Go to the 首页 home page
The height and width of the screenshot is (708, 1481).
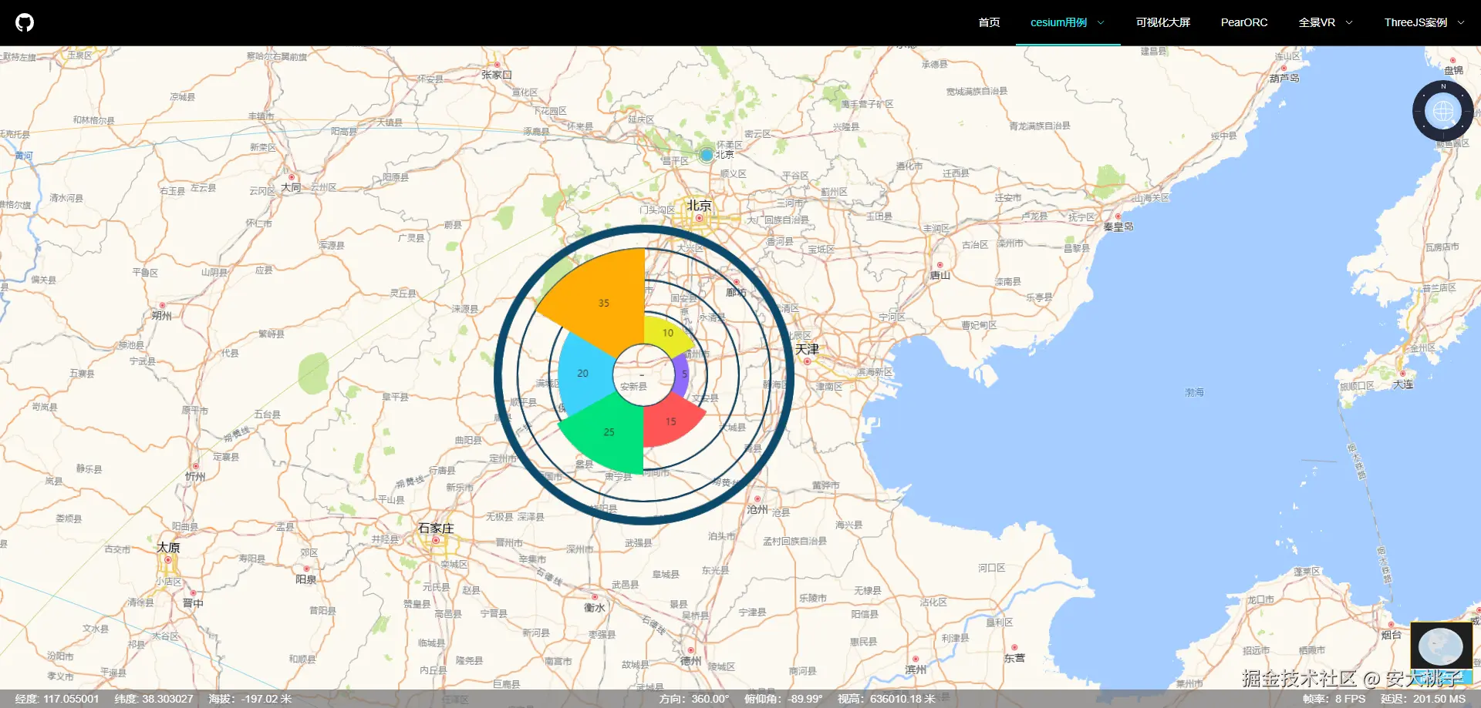[x=989, y=22]
